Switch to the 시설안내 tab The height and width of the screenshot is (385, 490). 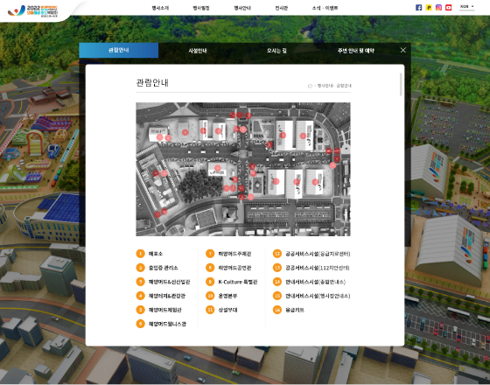coord(198,51)
